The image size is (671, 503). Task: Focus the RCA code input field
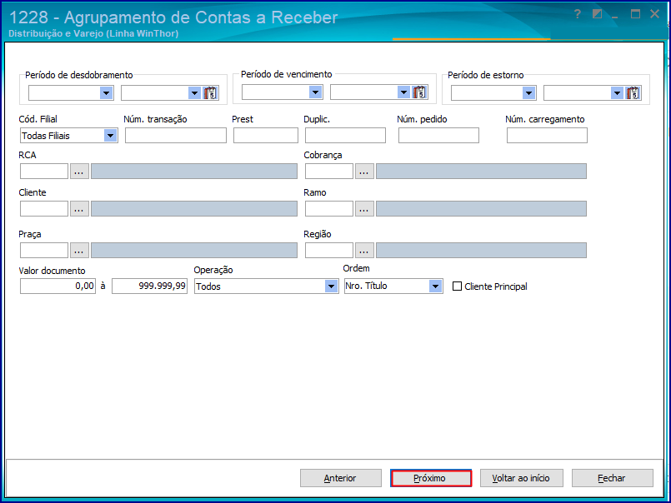coord(44,172)
